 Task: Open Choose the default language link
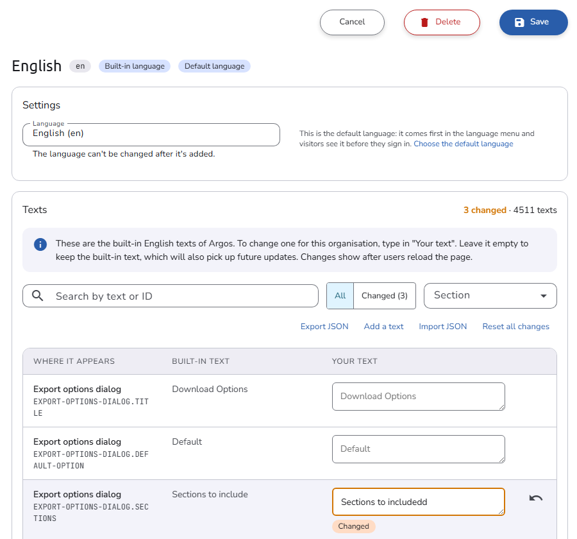464,144
